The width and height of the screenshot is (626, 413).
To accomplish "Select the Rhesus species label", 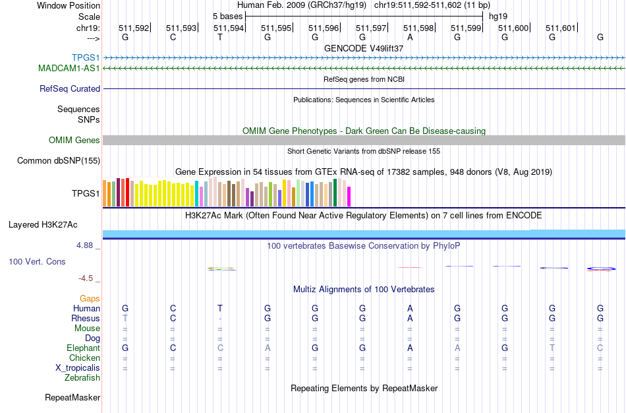I will [86, 318].
